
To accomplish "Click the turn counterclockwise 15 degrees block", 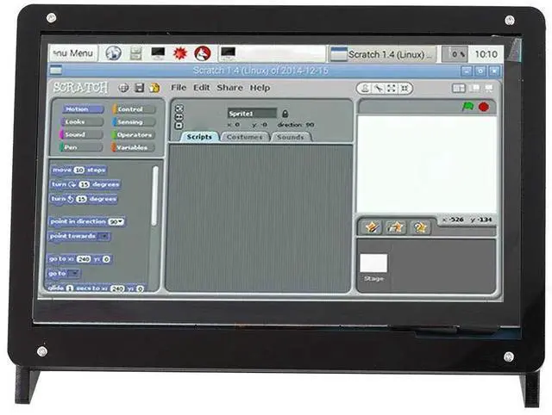I will click(84, 199).
